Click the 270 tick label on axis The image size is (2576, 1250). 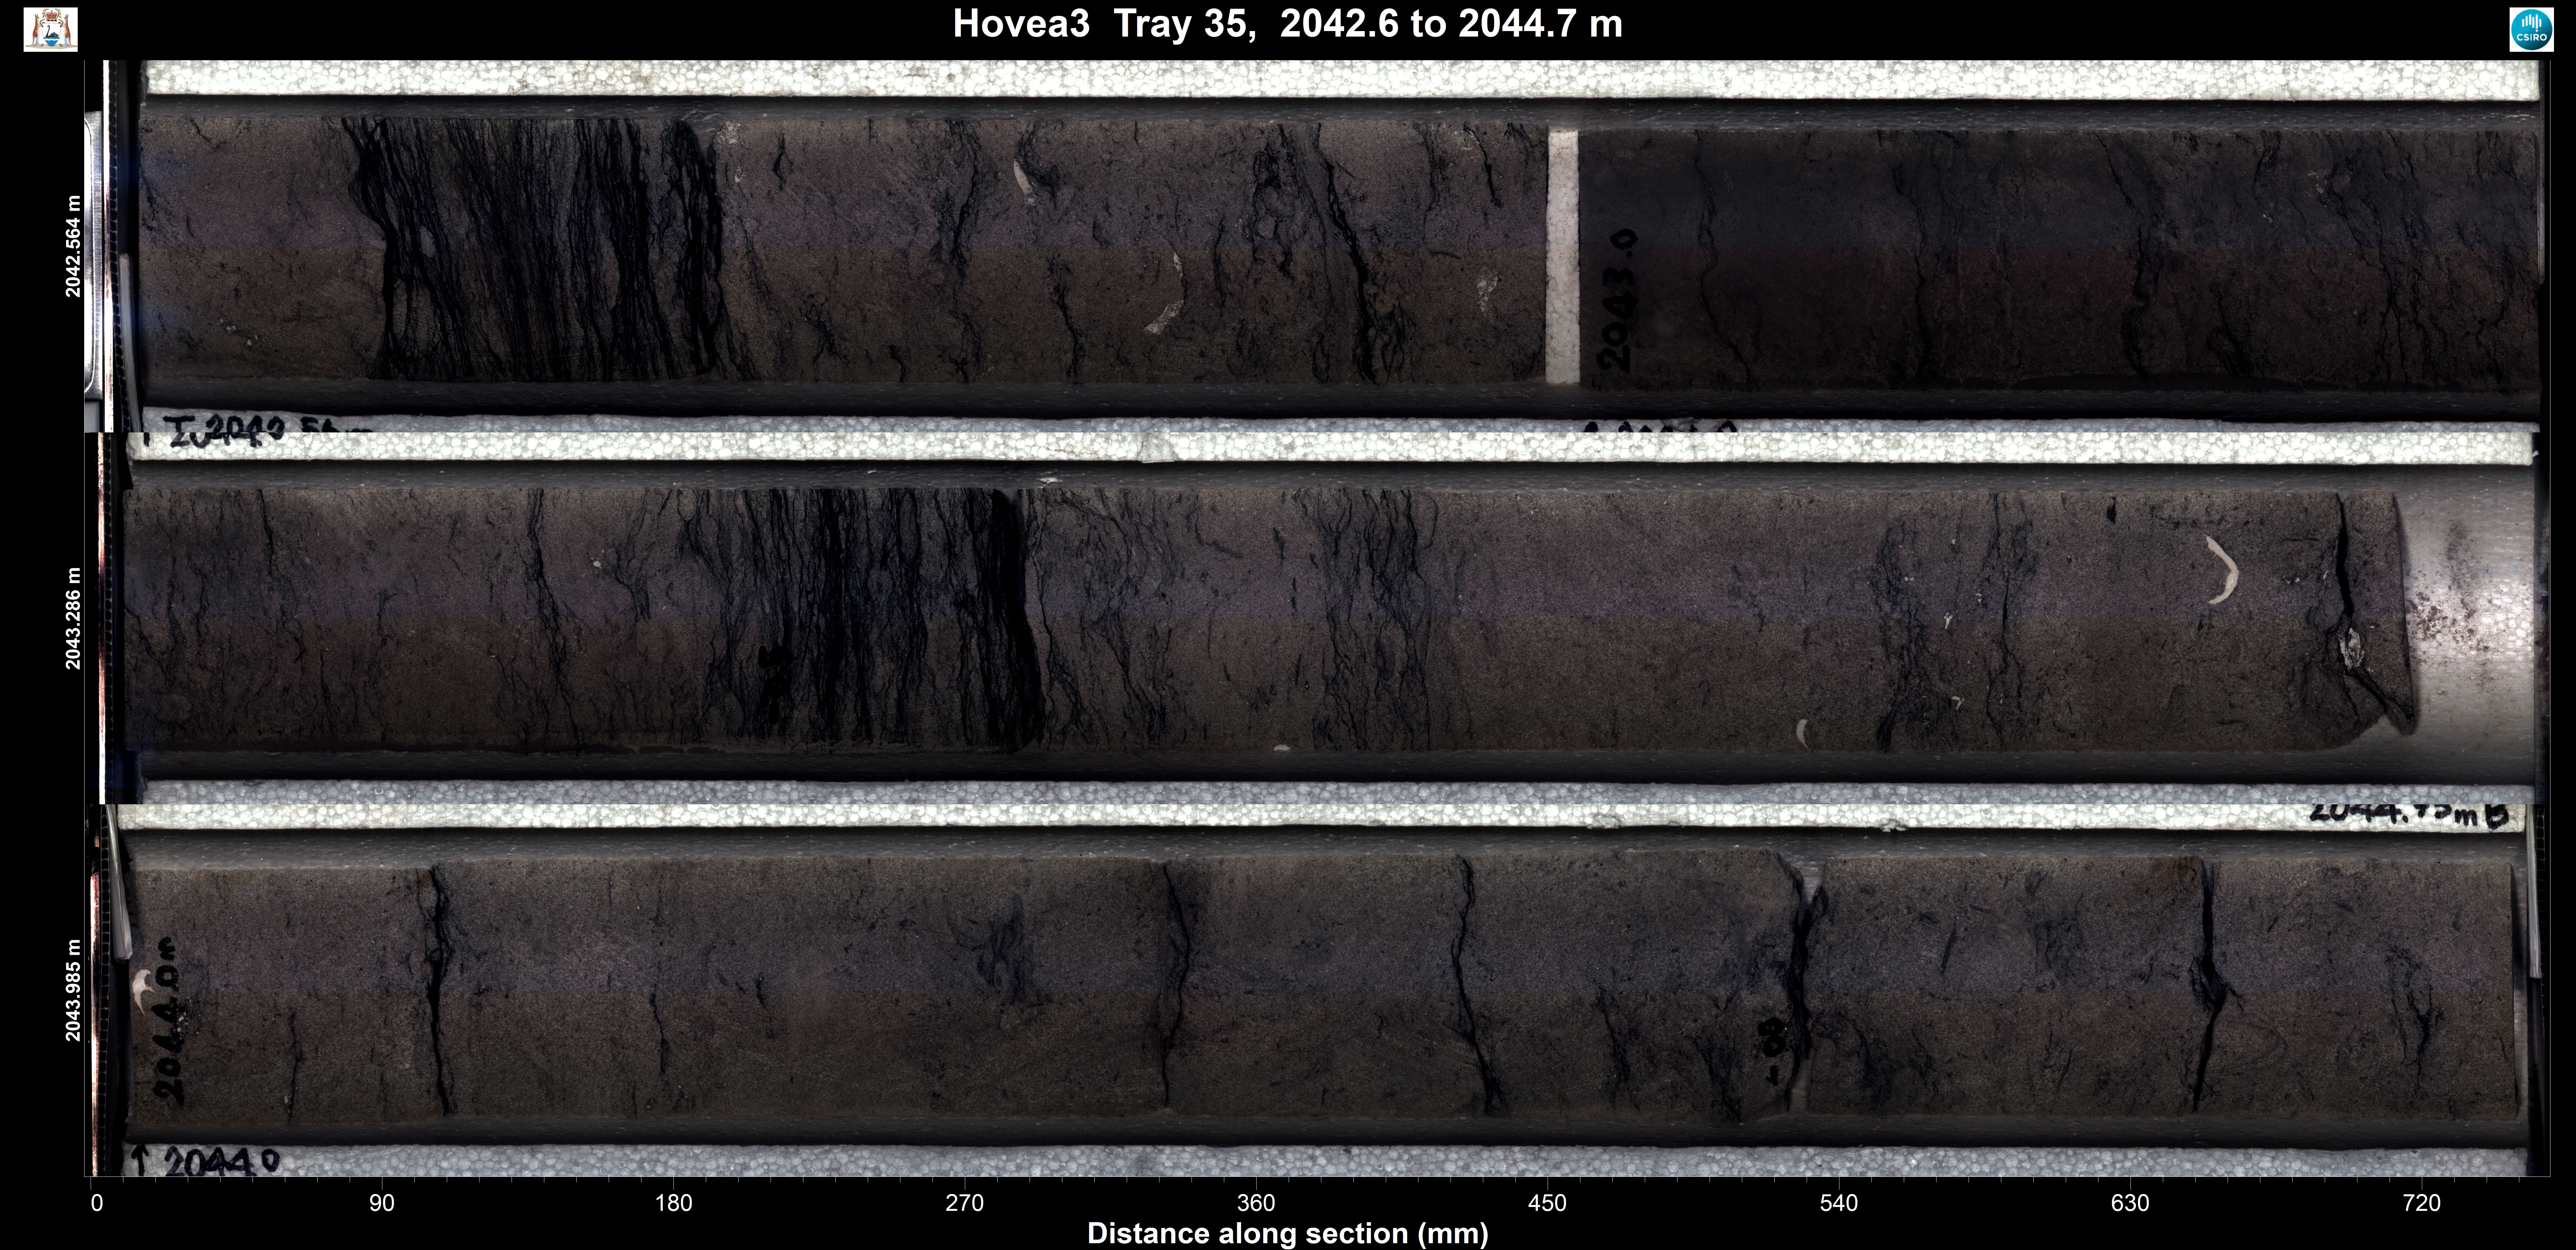click(965, 1203)
